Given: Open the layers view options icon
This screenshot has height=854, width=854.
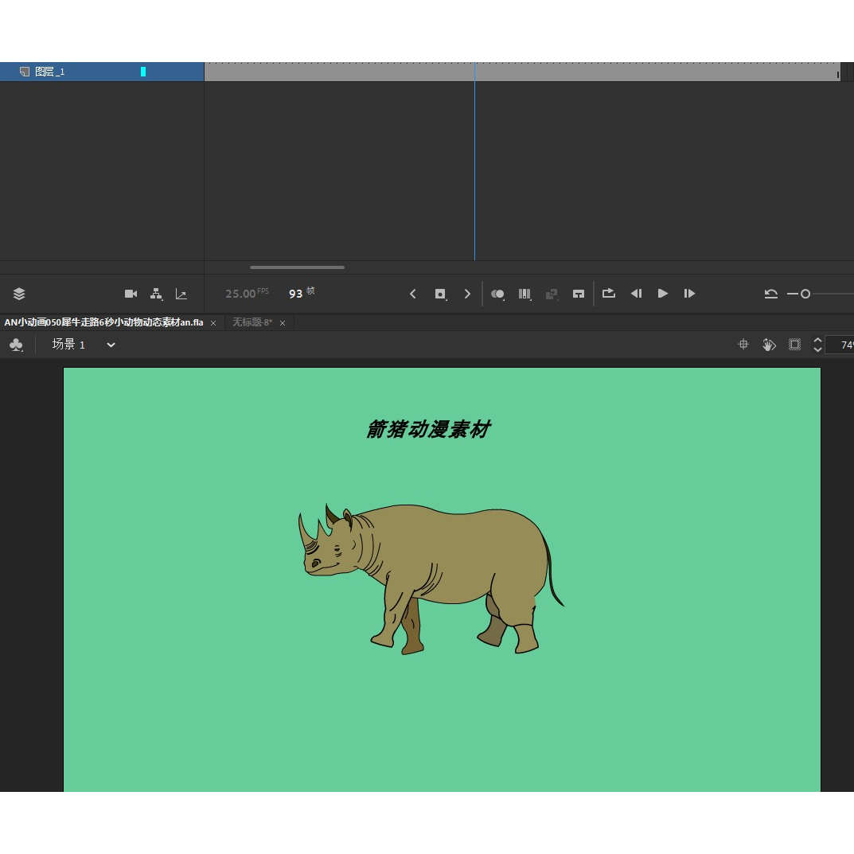Looking at the screenshot, I should [19, 294].
